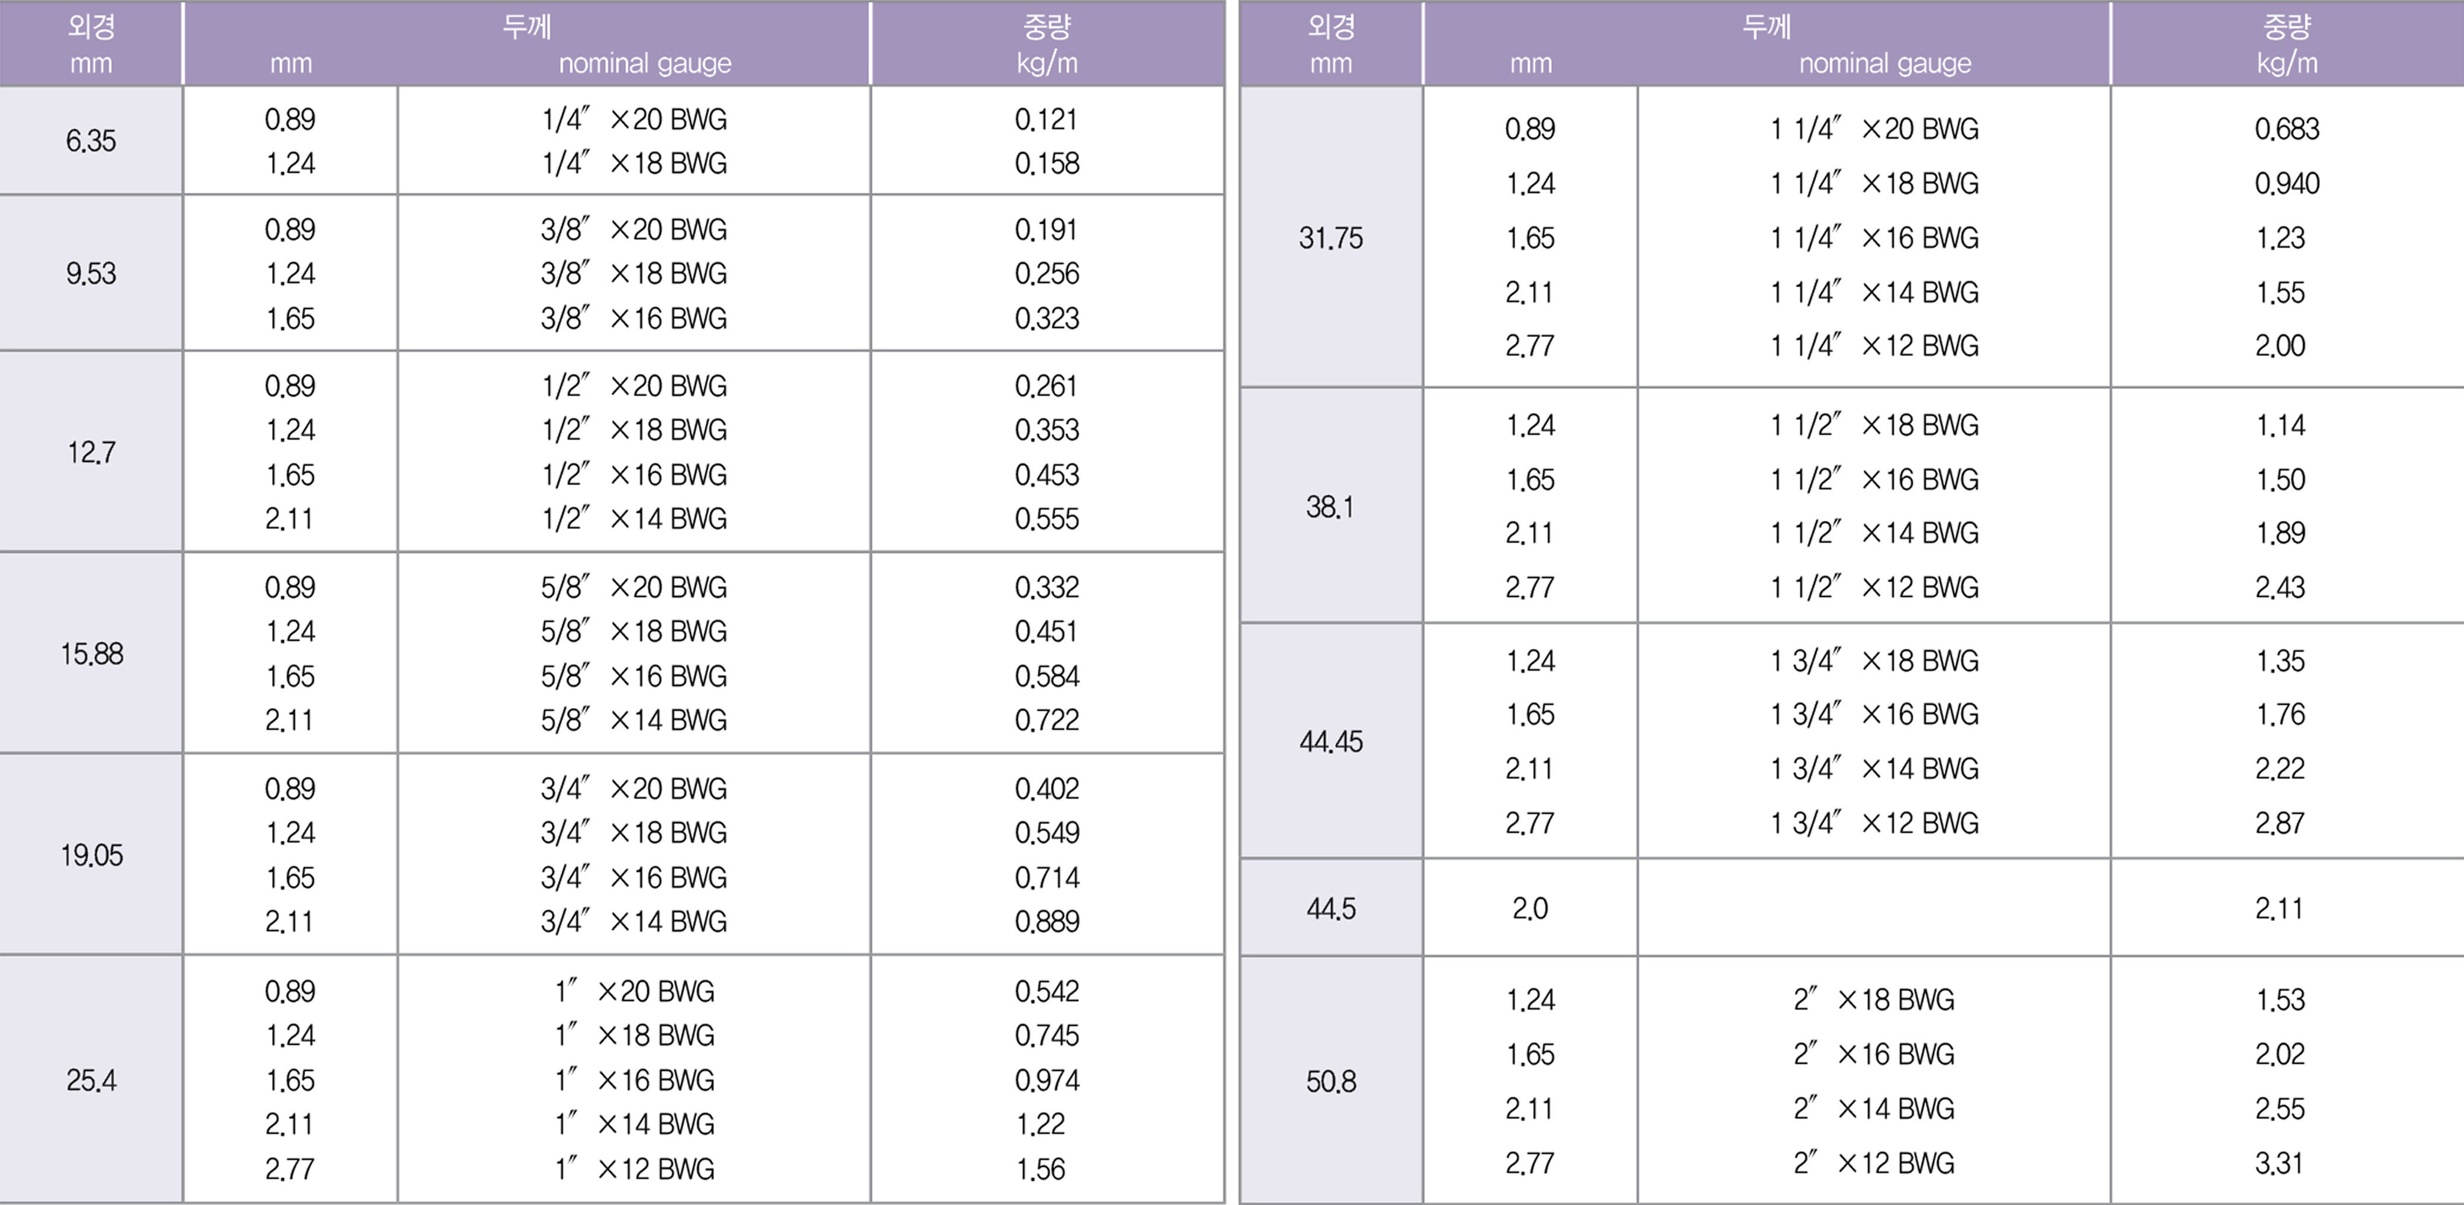Click the 6.35 outer diameter cell
This screenshot has width=2464, height=1205.
pyautogui.click(x=91, y=140)
